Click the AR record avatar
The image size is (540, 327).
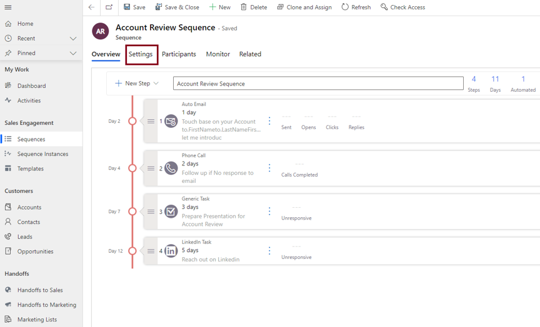[x=100, y=31]
